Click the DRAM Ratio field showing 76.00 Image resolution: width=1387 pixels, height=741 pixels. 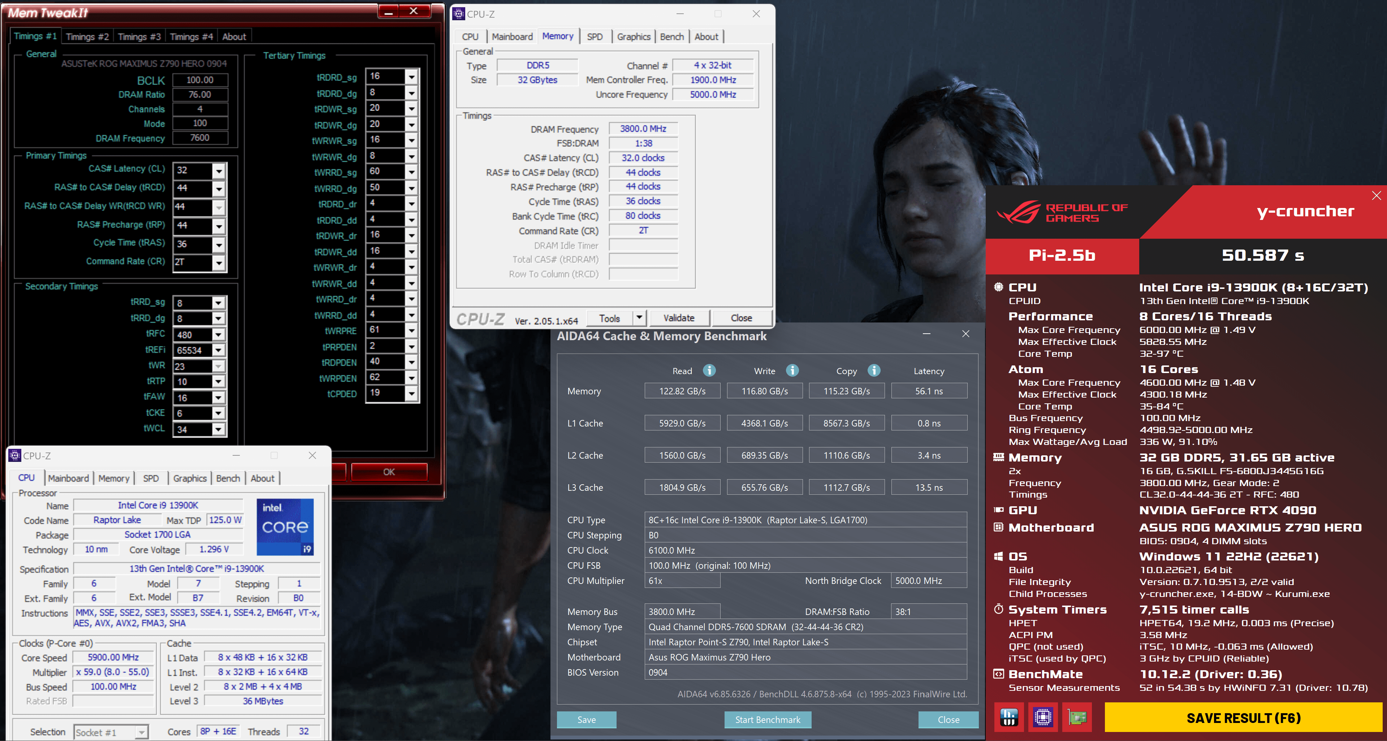pos(200,95)
